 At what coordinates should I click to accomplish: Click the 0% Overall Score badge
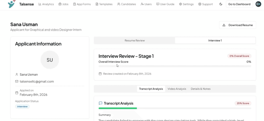click(239, 56)
